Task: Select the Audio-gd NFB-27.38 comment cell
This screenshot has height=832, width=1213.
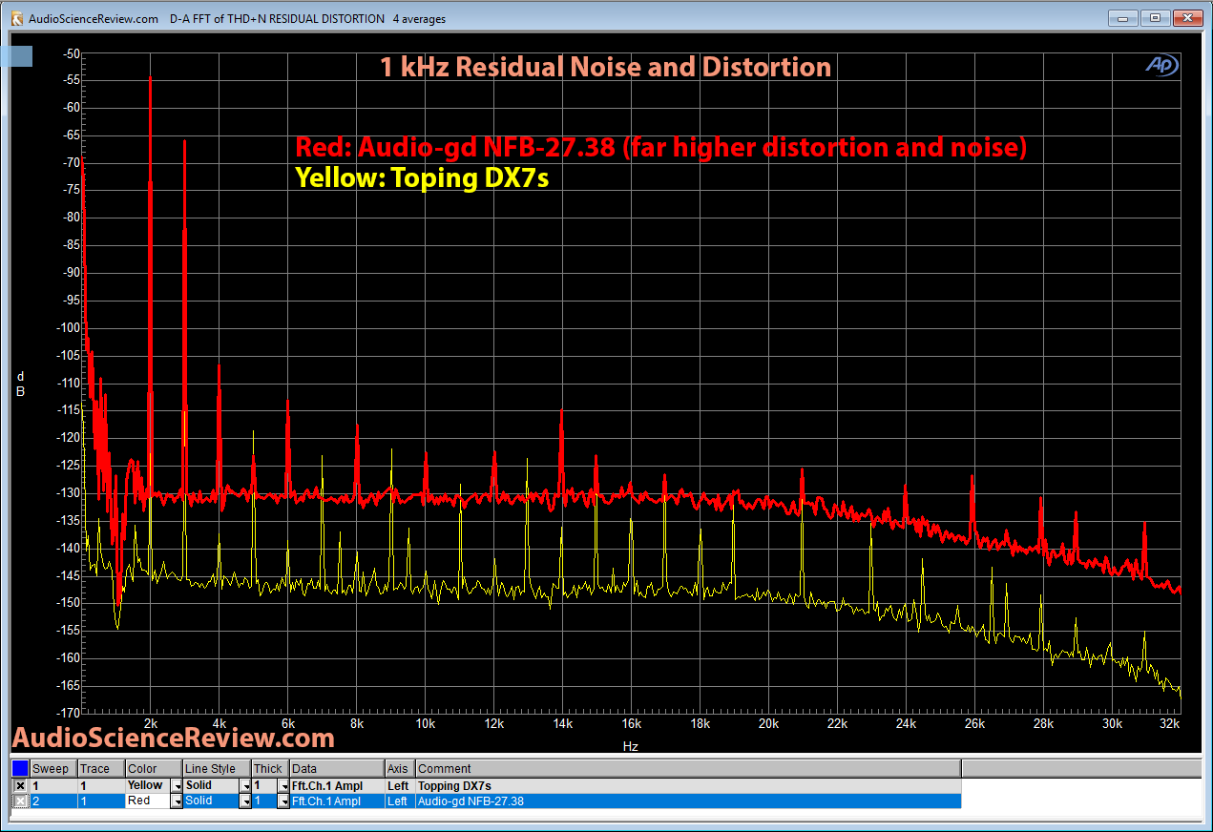Action: pyautogui.click(x=688, y=801)
